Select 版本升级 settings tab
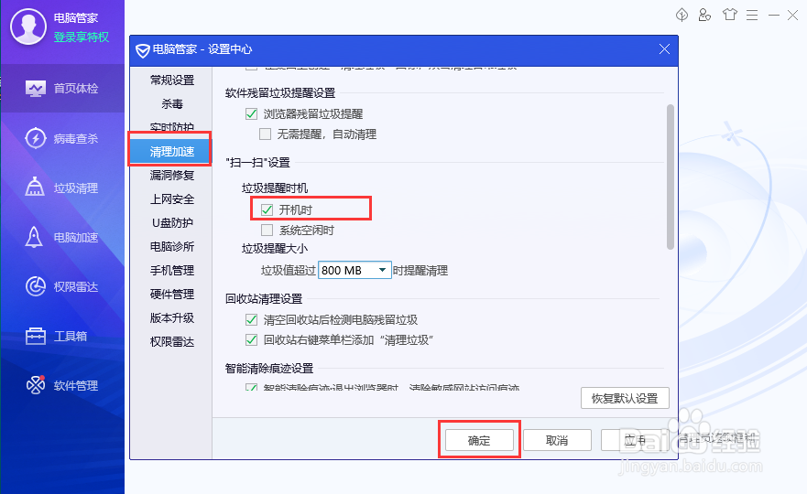Viewport: 807px width, 494px height. click(x=172, y=317)
